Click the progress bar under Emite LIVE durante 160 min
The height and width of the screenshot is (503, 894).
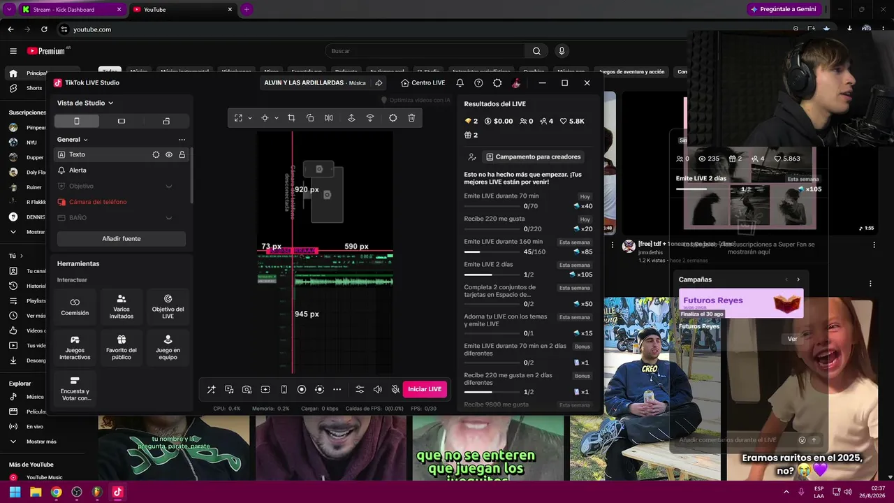point(492,251)
